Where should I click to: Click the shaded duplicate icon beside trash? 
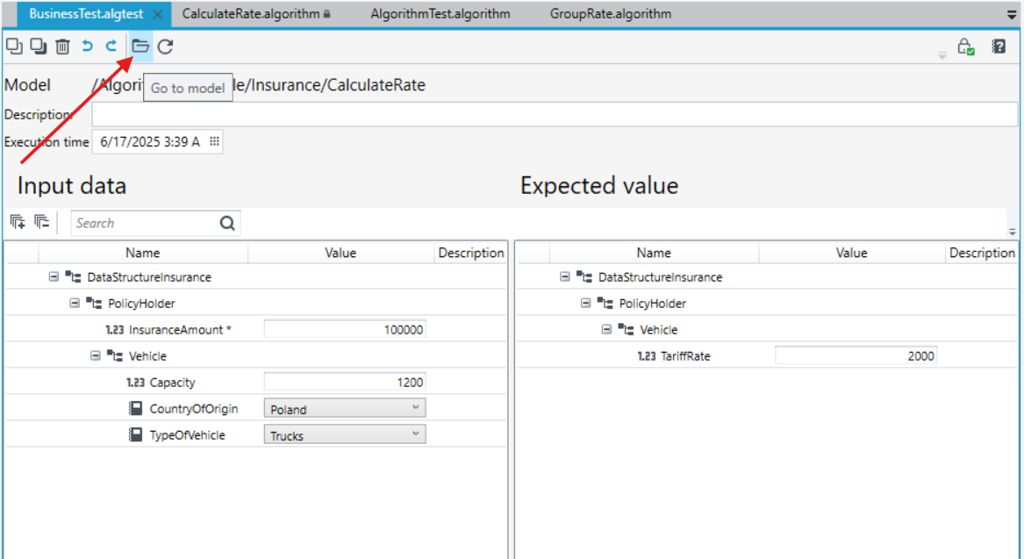click(39, 47)
